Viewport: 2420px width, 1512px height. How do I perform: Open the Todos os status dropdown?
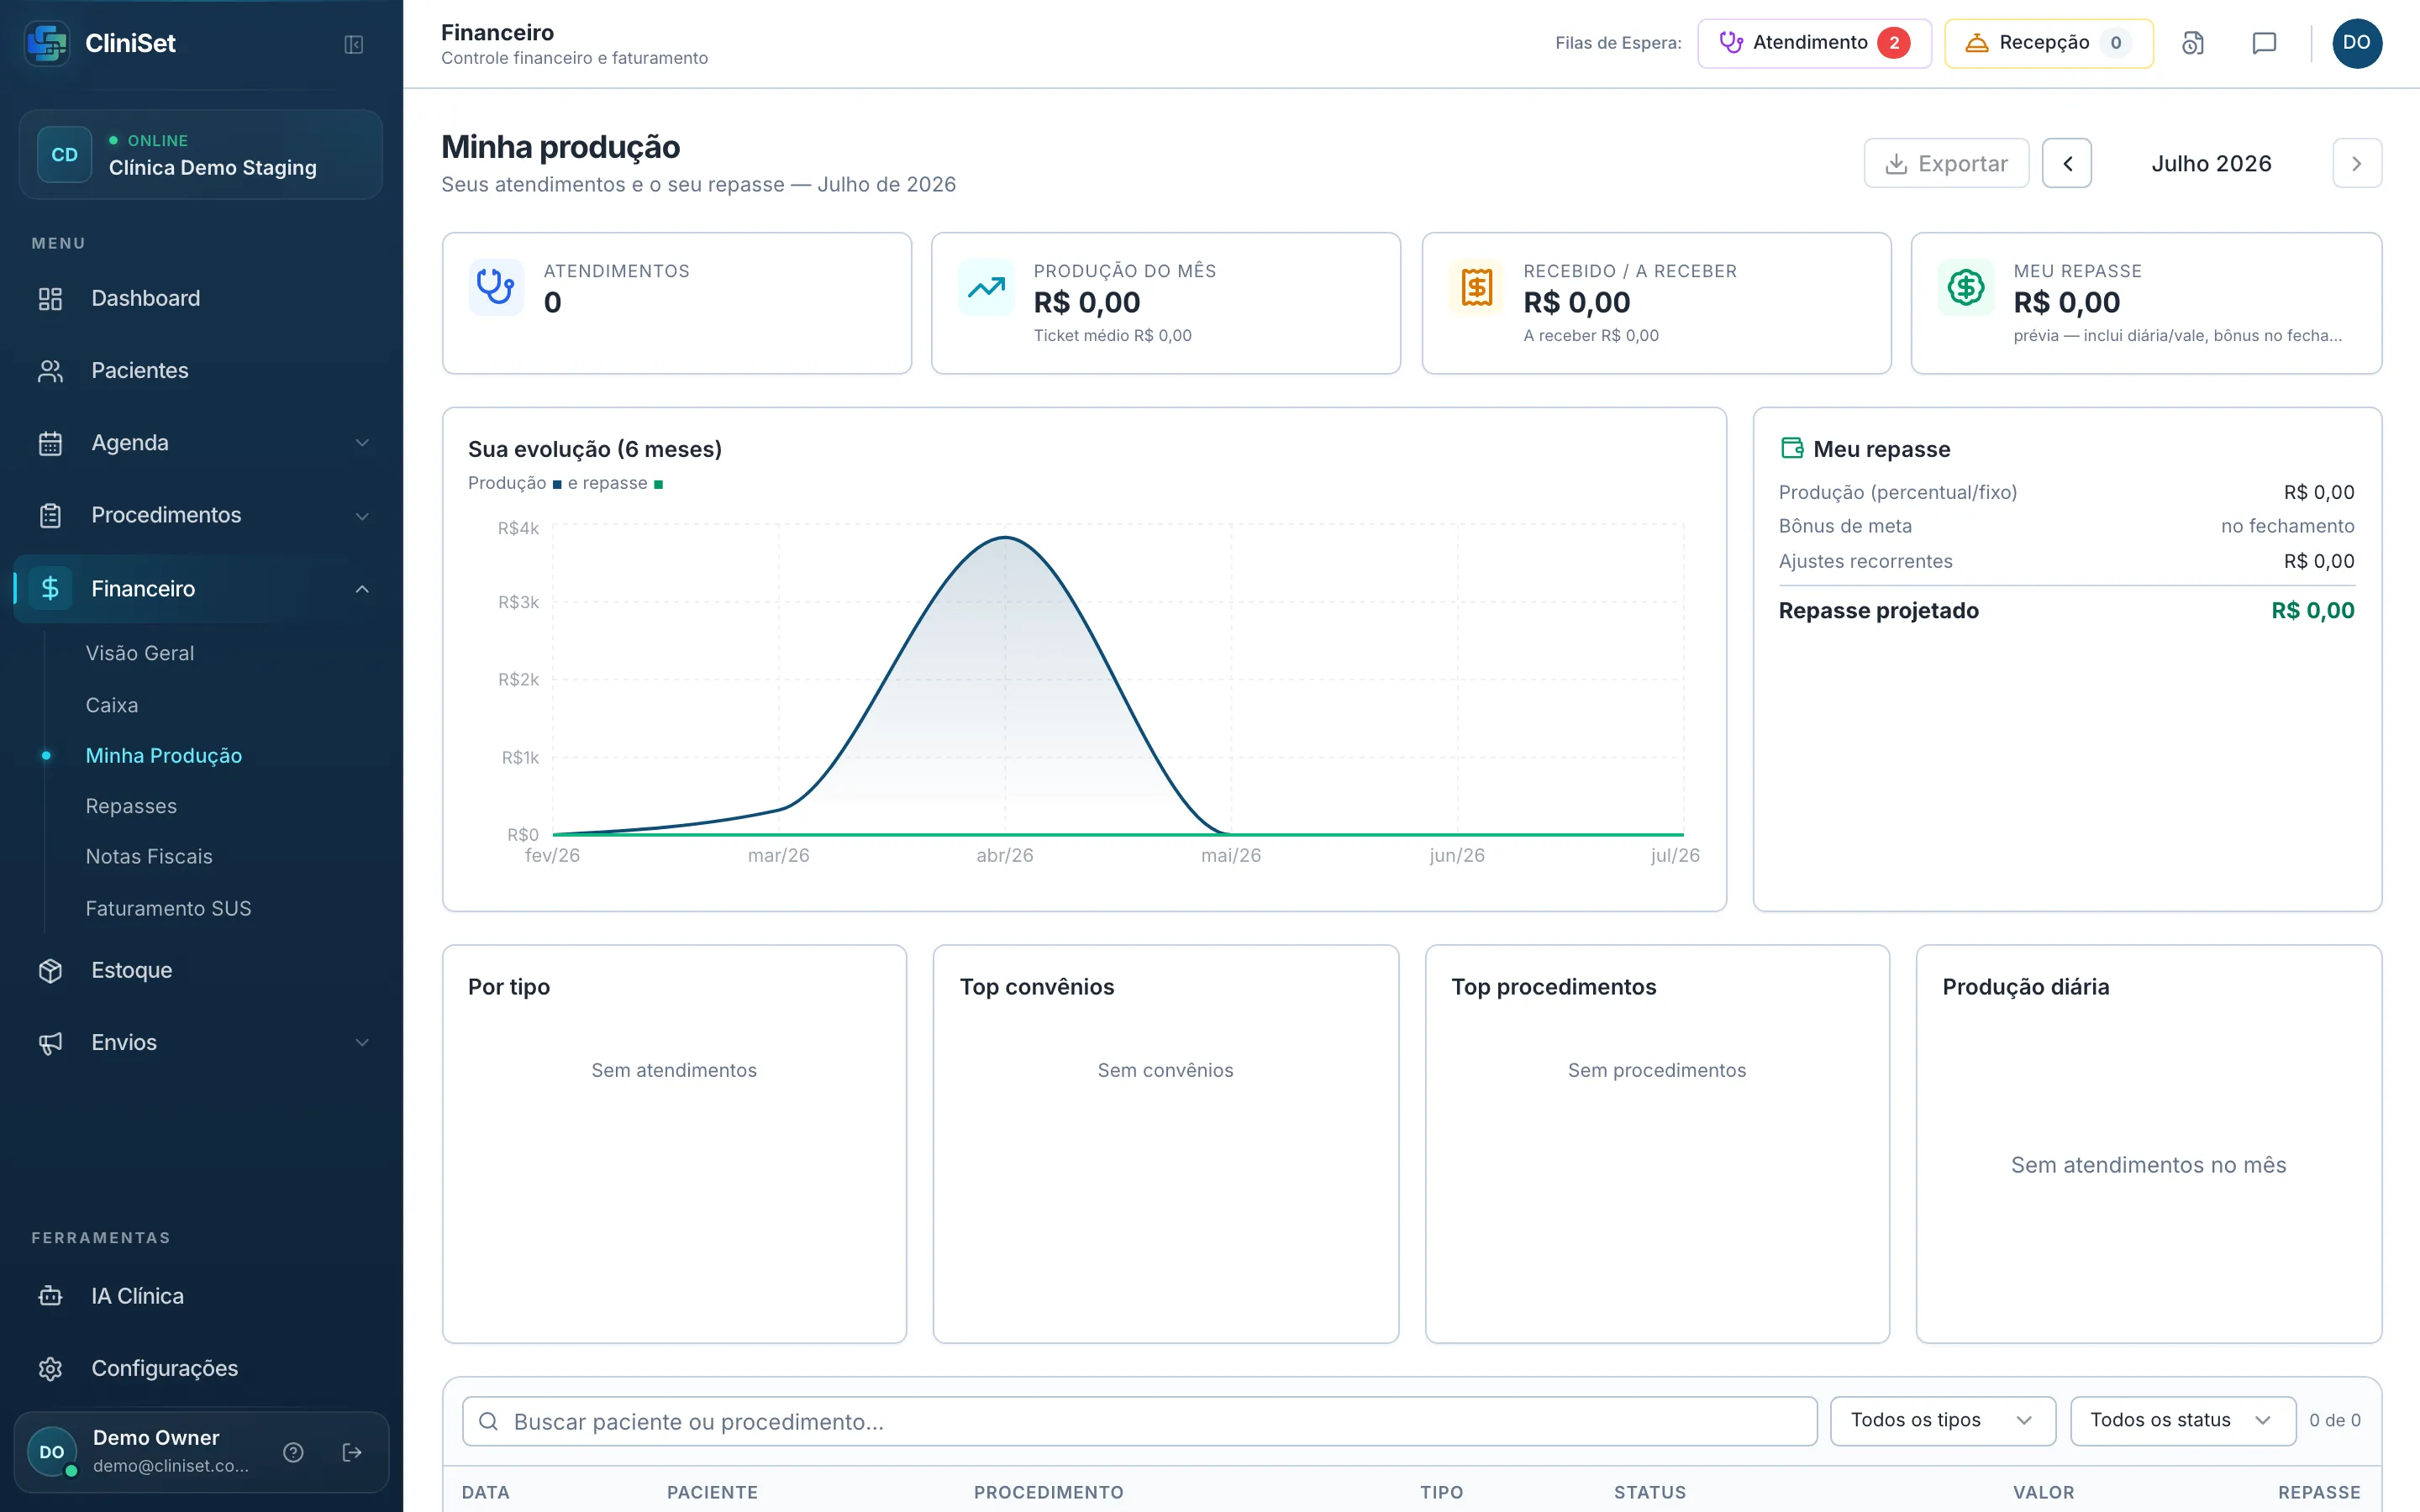point(2182,1420)
